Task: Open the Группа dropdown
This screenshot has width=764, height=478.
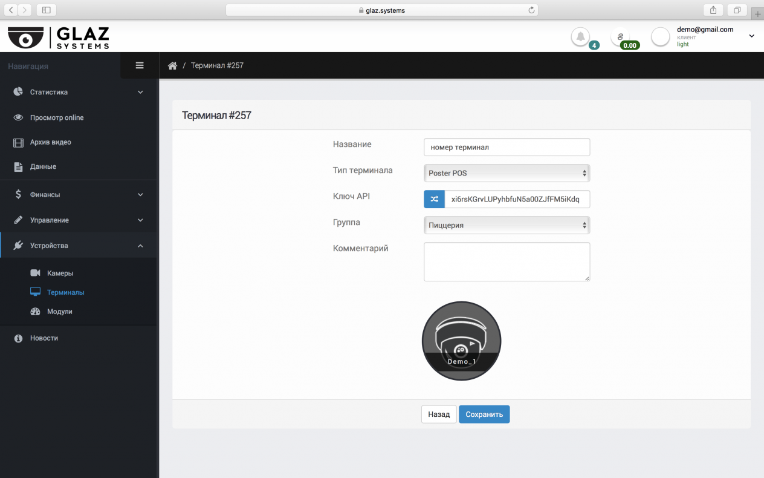Action: [x=507, y=225]
